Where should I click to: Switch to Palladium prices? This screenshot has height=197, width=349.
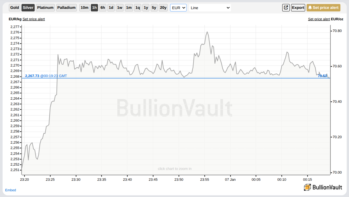(66, 8)
